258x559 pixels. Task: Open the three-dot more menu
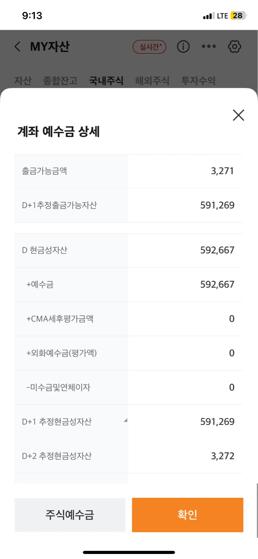click(x=209, y=47)
